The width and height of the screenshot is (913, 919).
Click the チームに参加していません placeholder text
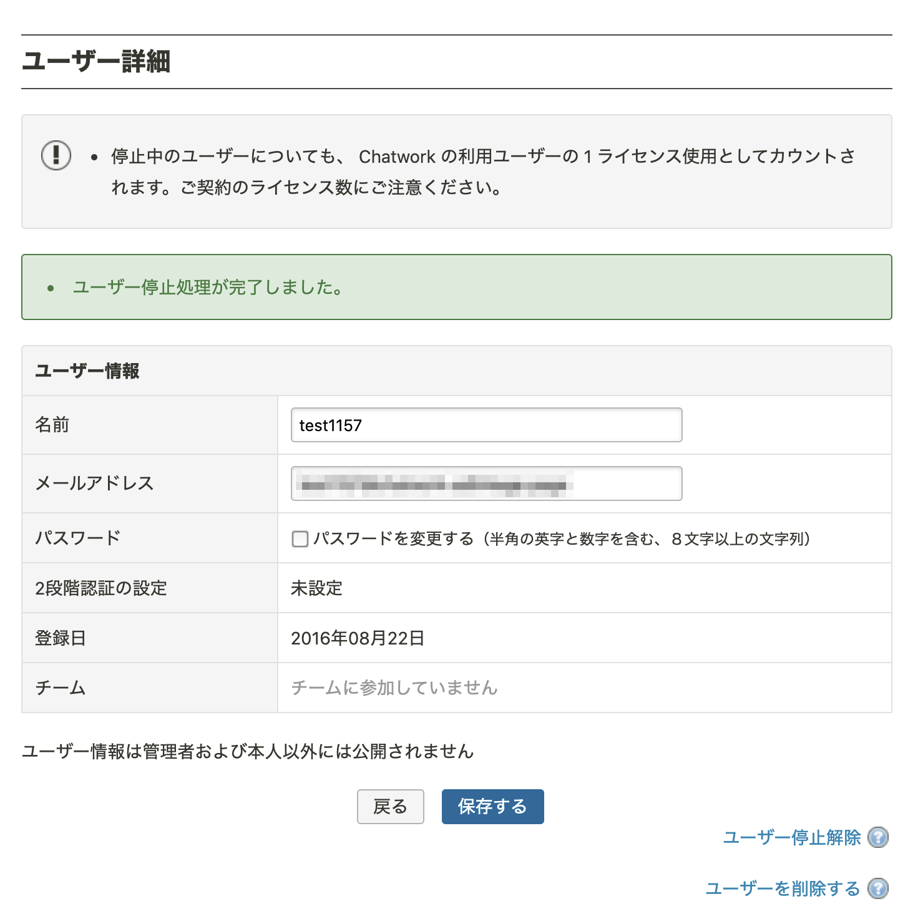point(395,688)
